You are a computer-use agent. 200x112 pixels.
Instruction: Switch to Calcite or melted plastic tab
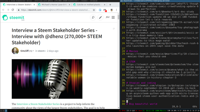(x=89, y=5)
